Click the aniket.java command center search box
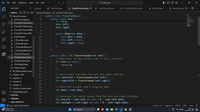This screenshot has width=200, height=112. pyautogui.click(x=104, y=3)
